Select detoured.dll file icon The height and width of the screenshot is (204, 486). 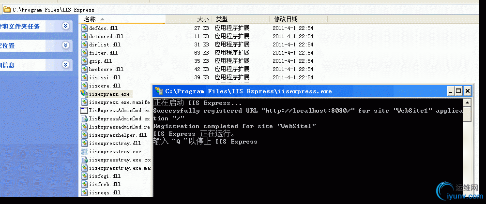(84, 36)
